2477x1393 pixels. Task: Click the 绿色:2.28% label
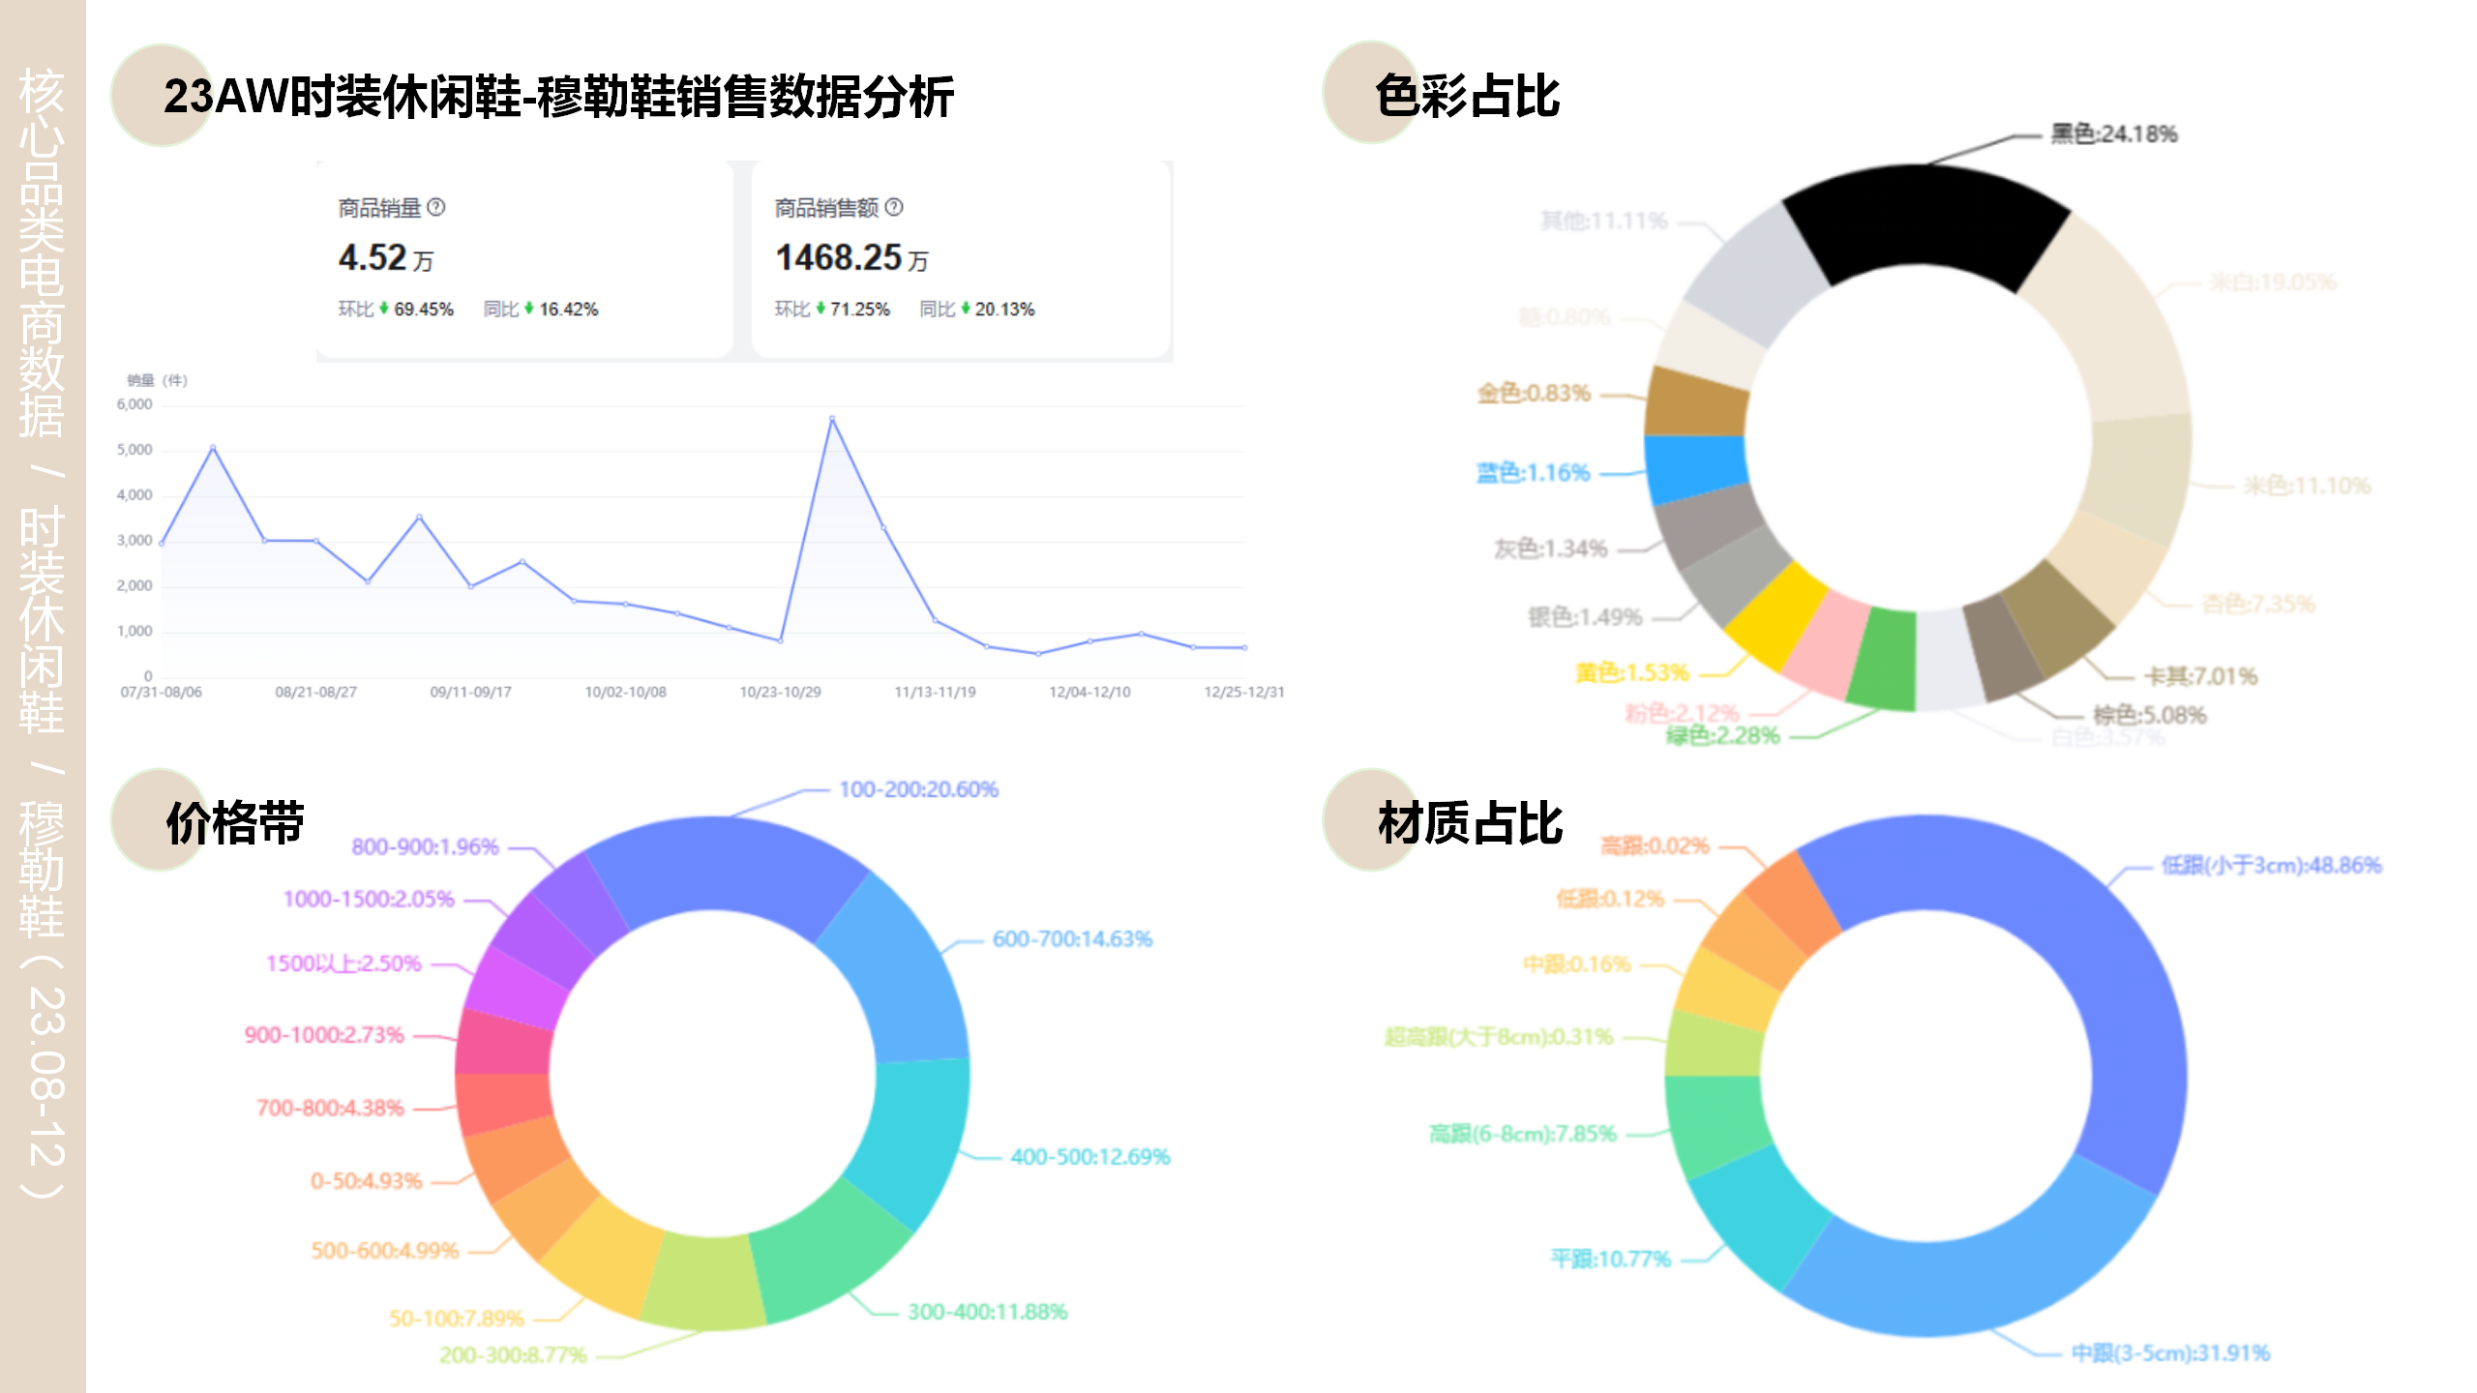1722,735
